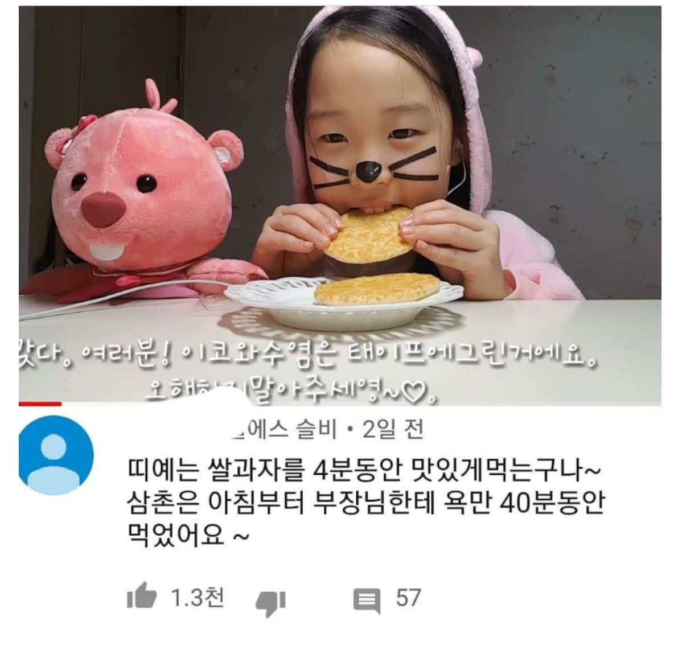Tap the 1.3천 like count
The height and width of the screenshot is (662, 674).
pos(198,597)
